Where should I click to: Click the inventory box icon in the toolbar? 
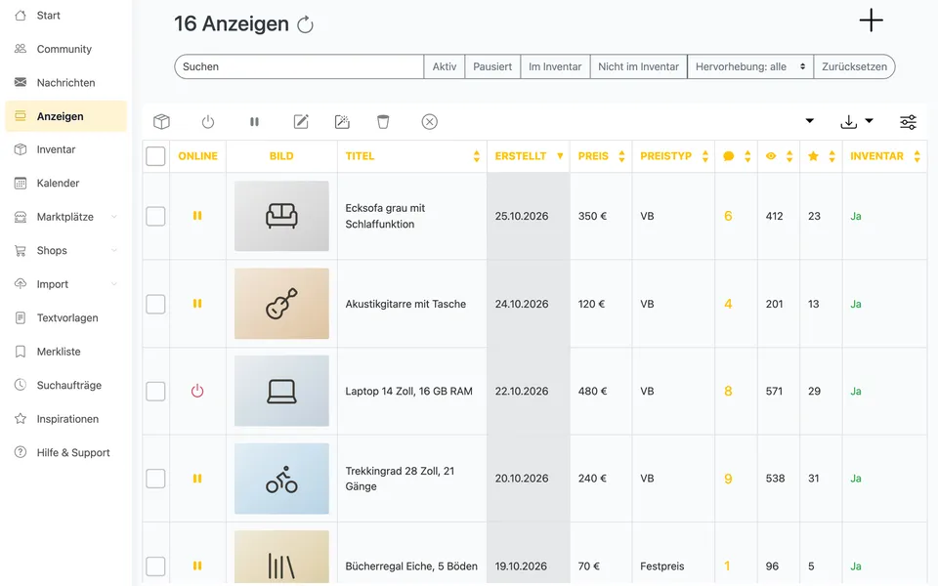click(161, 122)
